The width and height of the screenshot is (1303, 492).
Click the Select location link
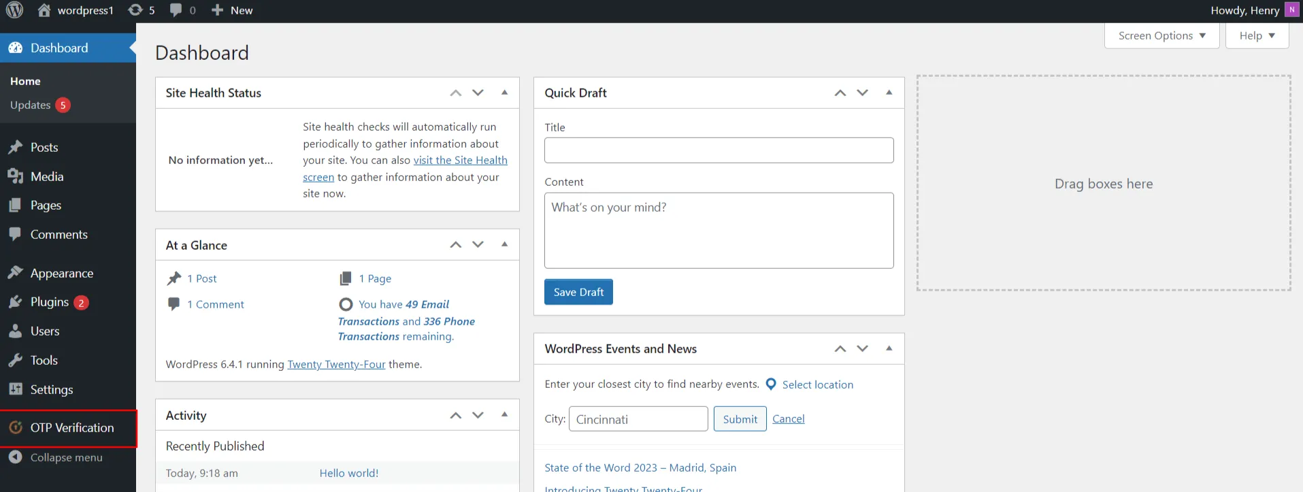(817, 384)
